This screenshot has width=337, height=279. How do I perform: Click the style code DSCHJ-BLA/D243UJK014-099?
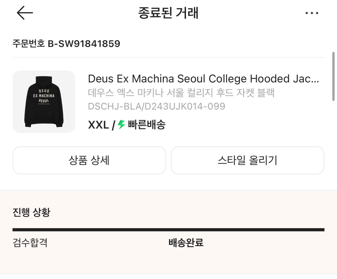click(156, 106)
